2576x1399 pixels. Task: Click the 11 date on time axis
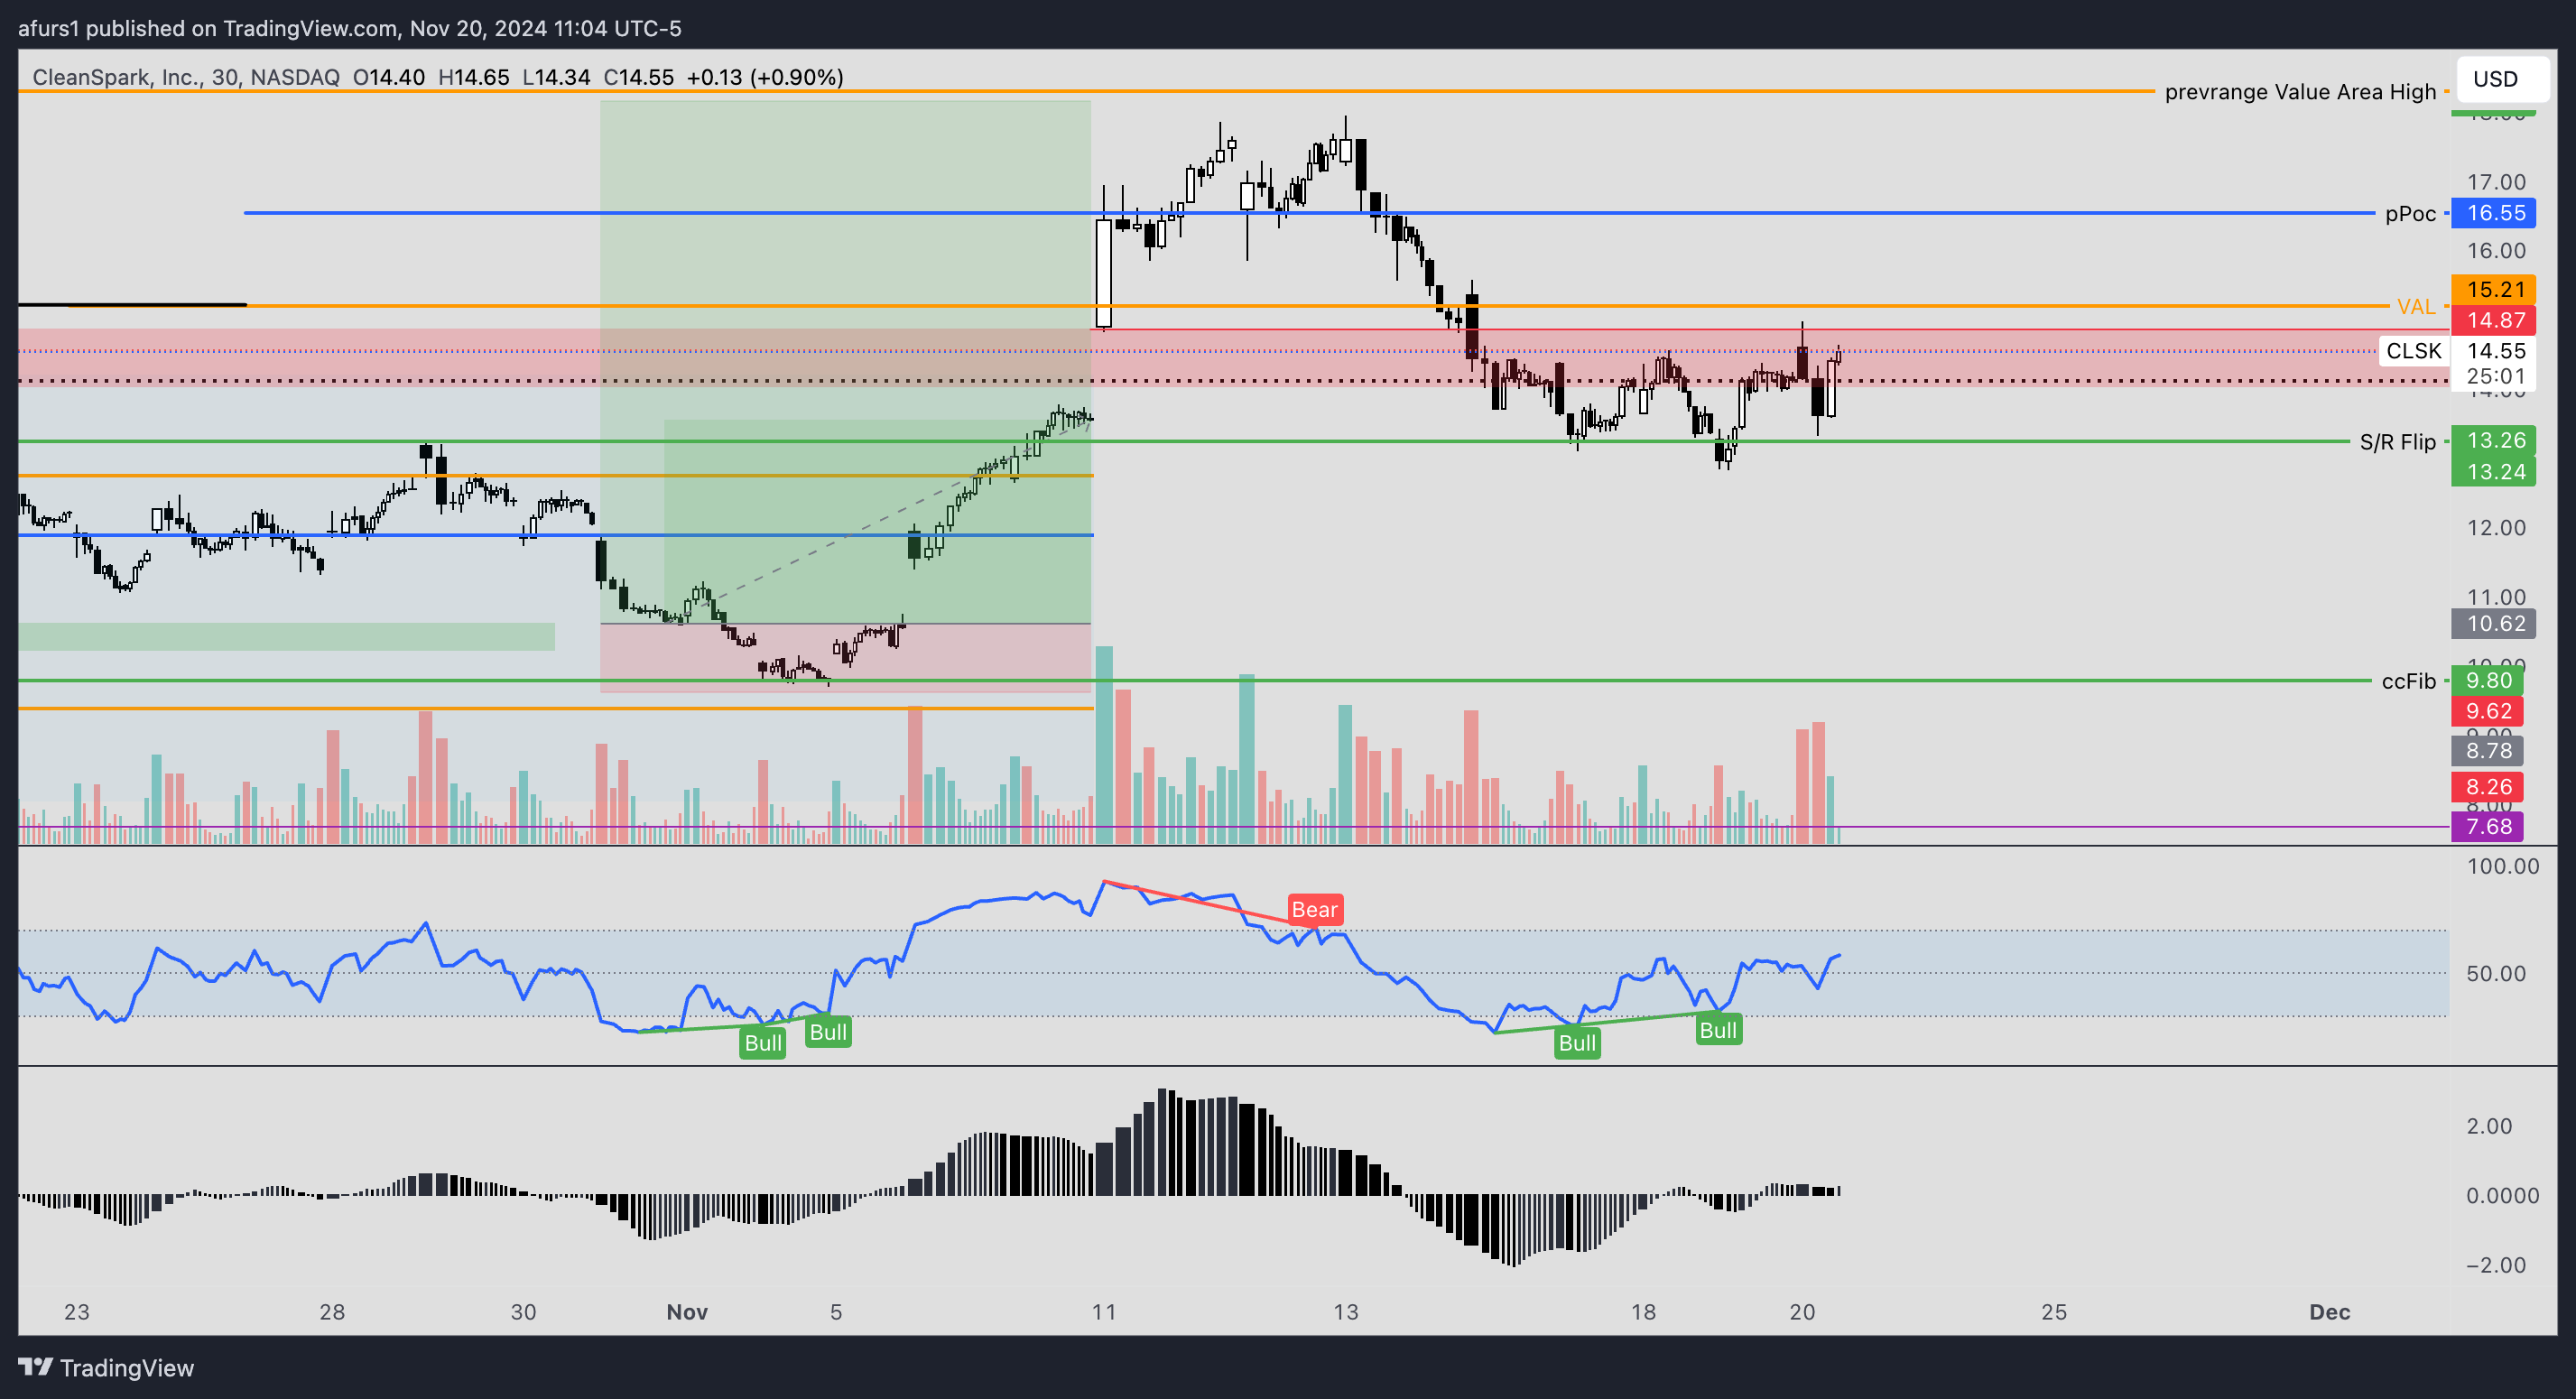point(1103,1311)
